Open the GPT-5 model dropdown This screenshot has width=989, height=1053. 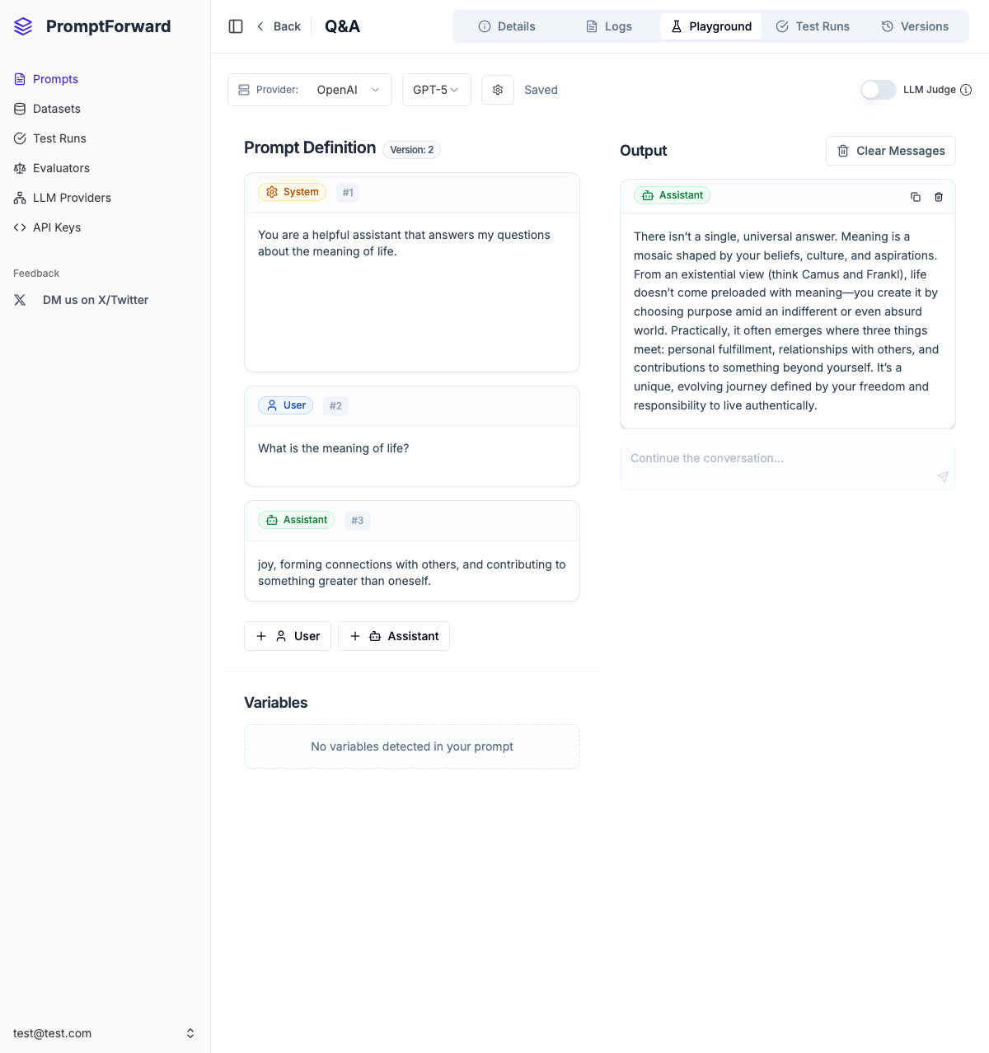[436, 90]
